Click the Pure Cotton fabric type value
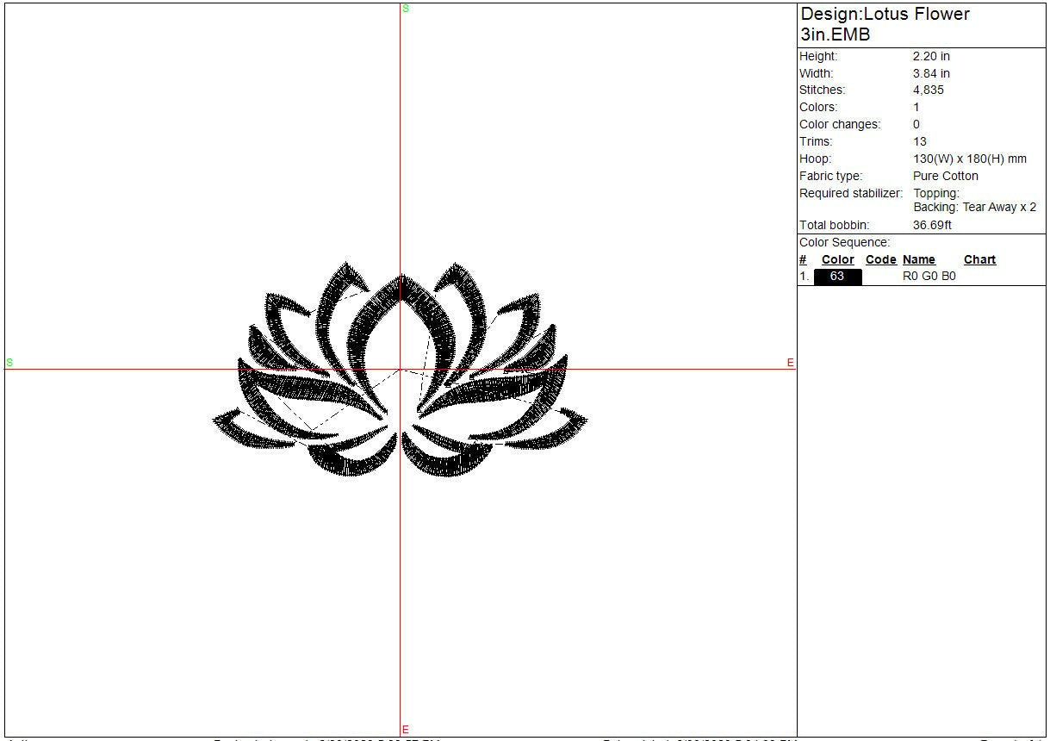The width and height of the screenshot is (1050, 741). coord(945,176)
